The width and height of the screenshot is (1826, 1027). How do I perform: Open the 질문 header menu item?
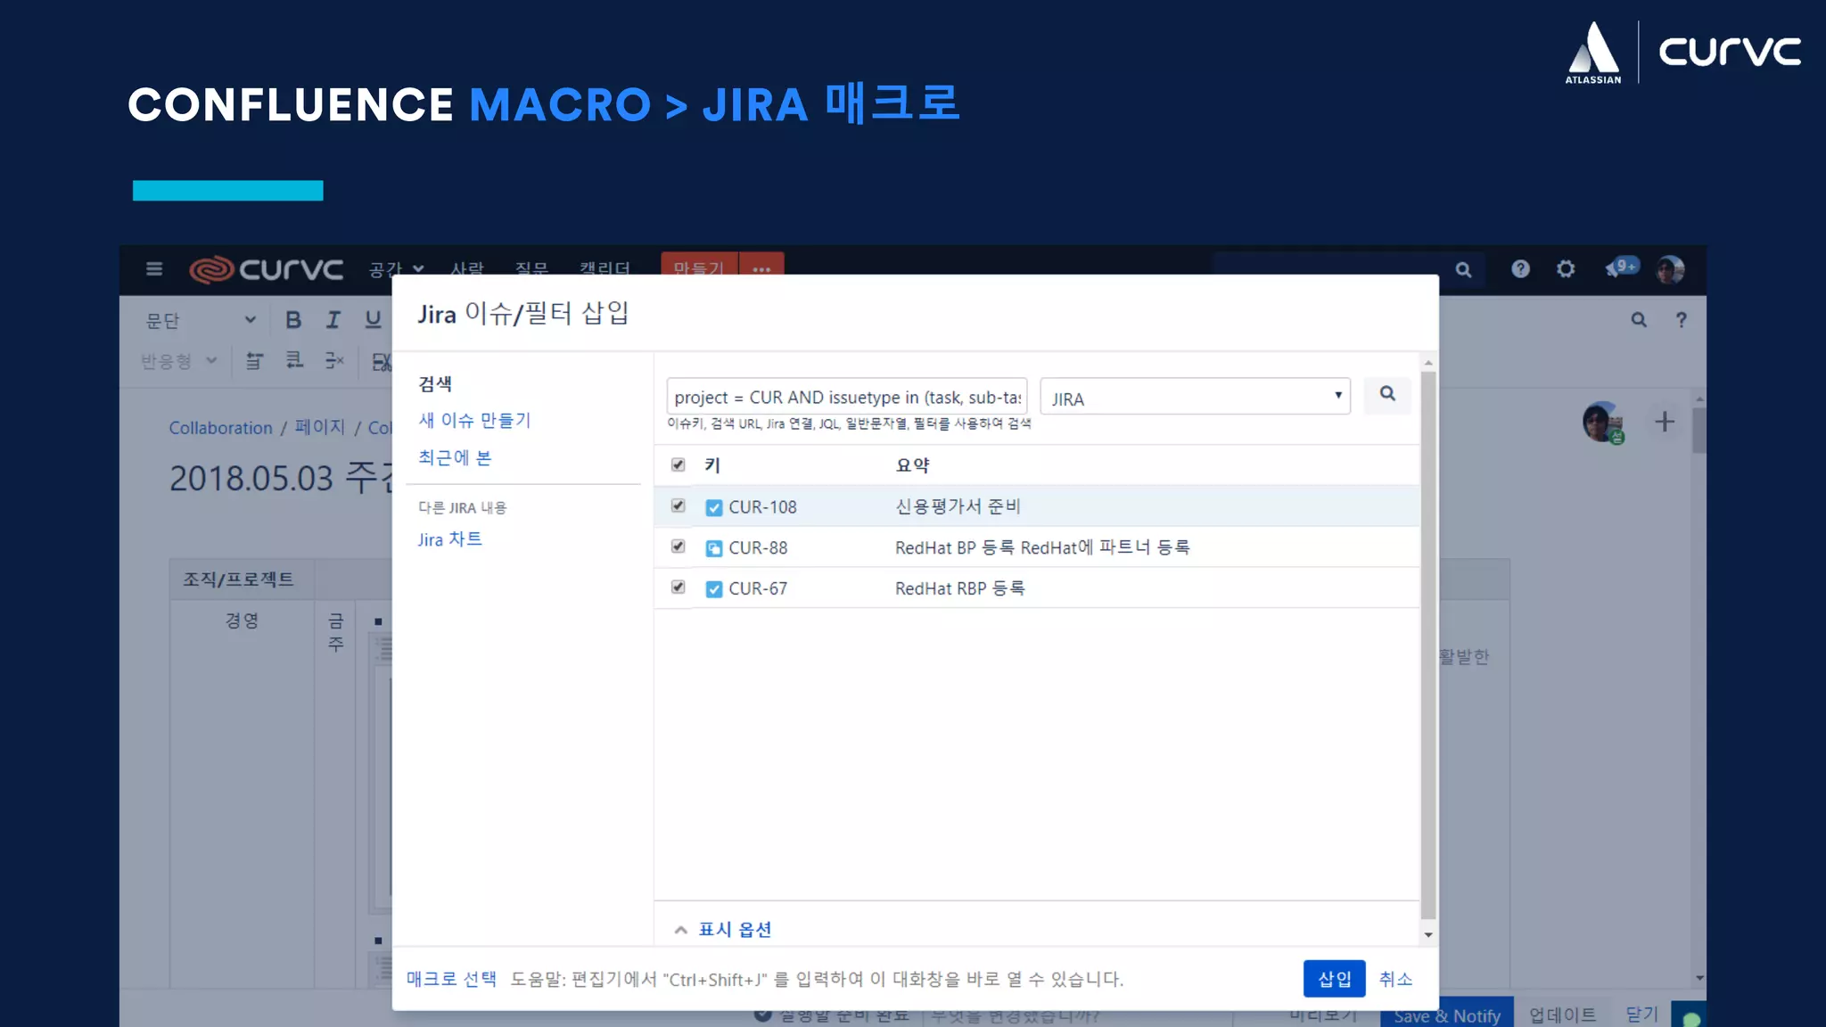(531, 267)
